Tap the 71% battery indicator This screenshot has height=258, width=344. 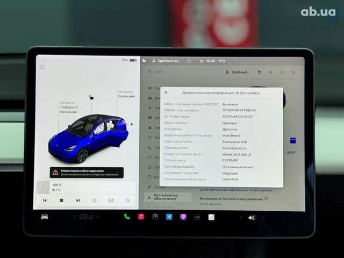[x=130, y=60]
